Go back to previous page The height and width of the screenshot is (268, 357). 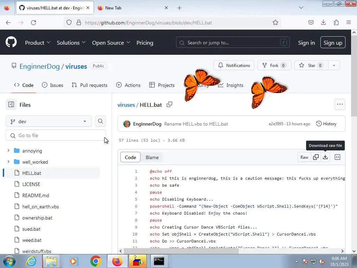point(8,23)
